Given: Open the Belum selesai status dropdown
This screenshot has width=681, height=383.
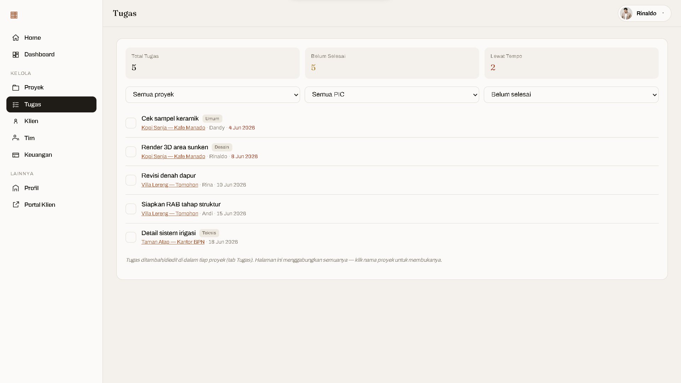Looking at the screenshot, I should click(x=571, y=95).
